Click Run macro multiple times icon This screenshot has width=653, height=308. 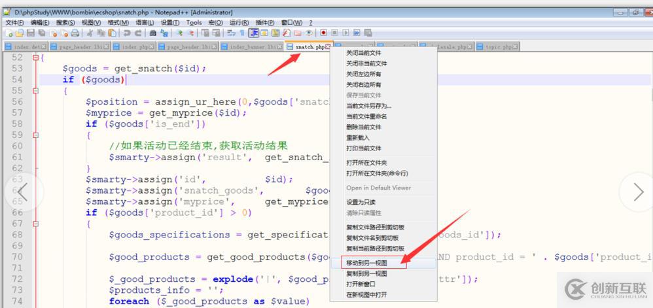pos(357,33)
